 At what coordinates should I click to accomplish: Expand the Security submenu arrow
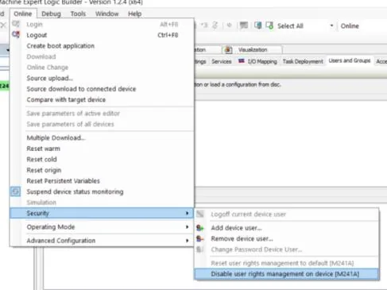pyautogui.click(x=187, y=213)
